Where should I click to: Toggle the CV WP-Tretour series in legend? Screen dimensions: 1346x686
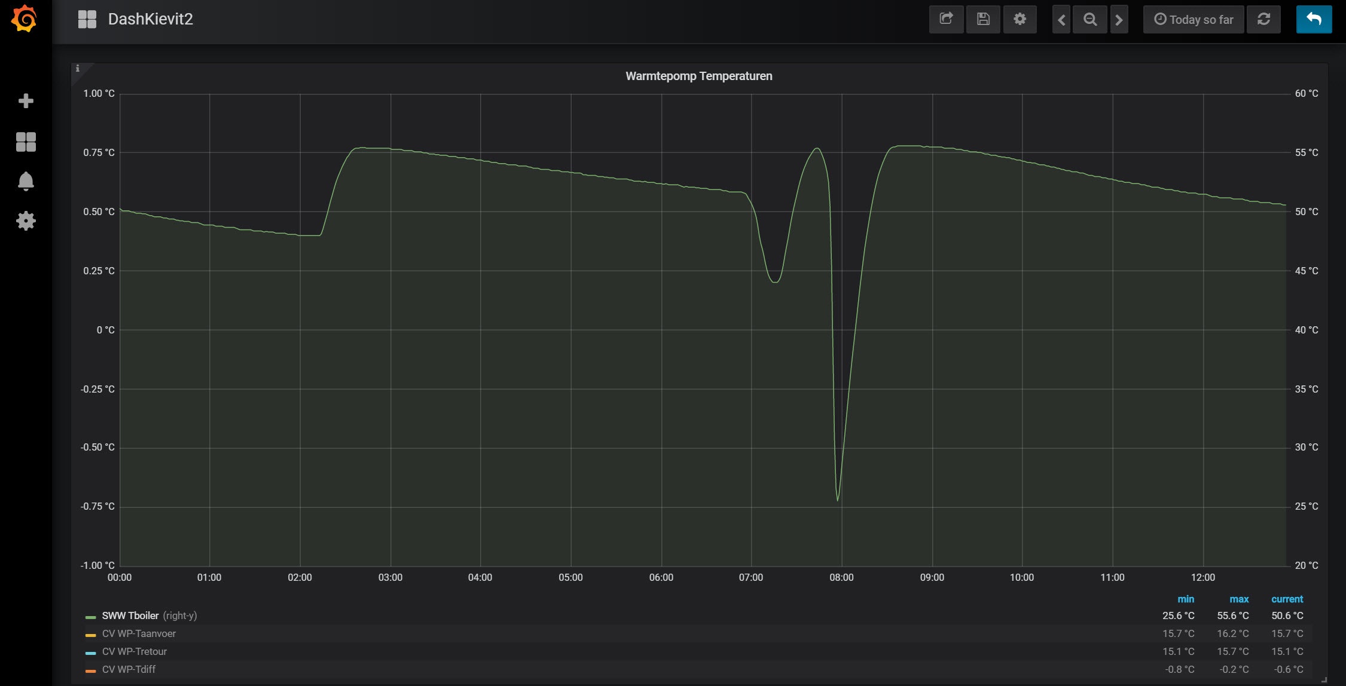pos(134,651)
